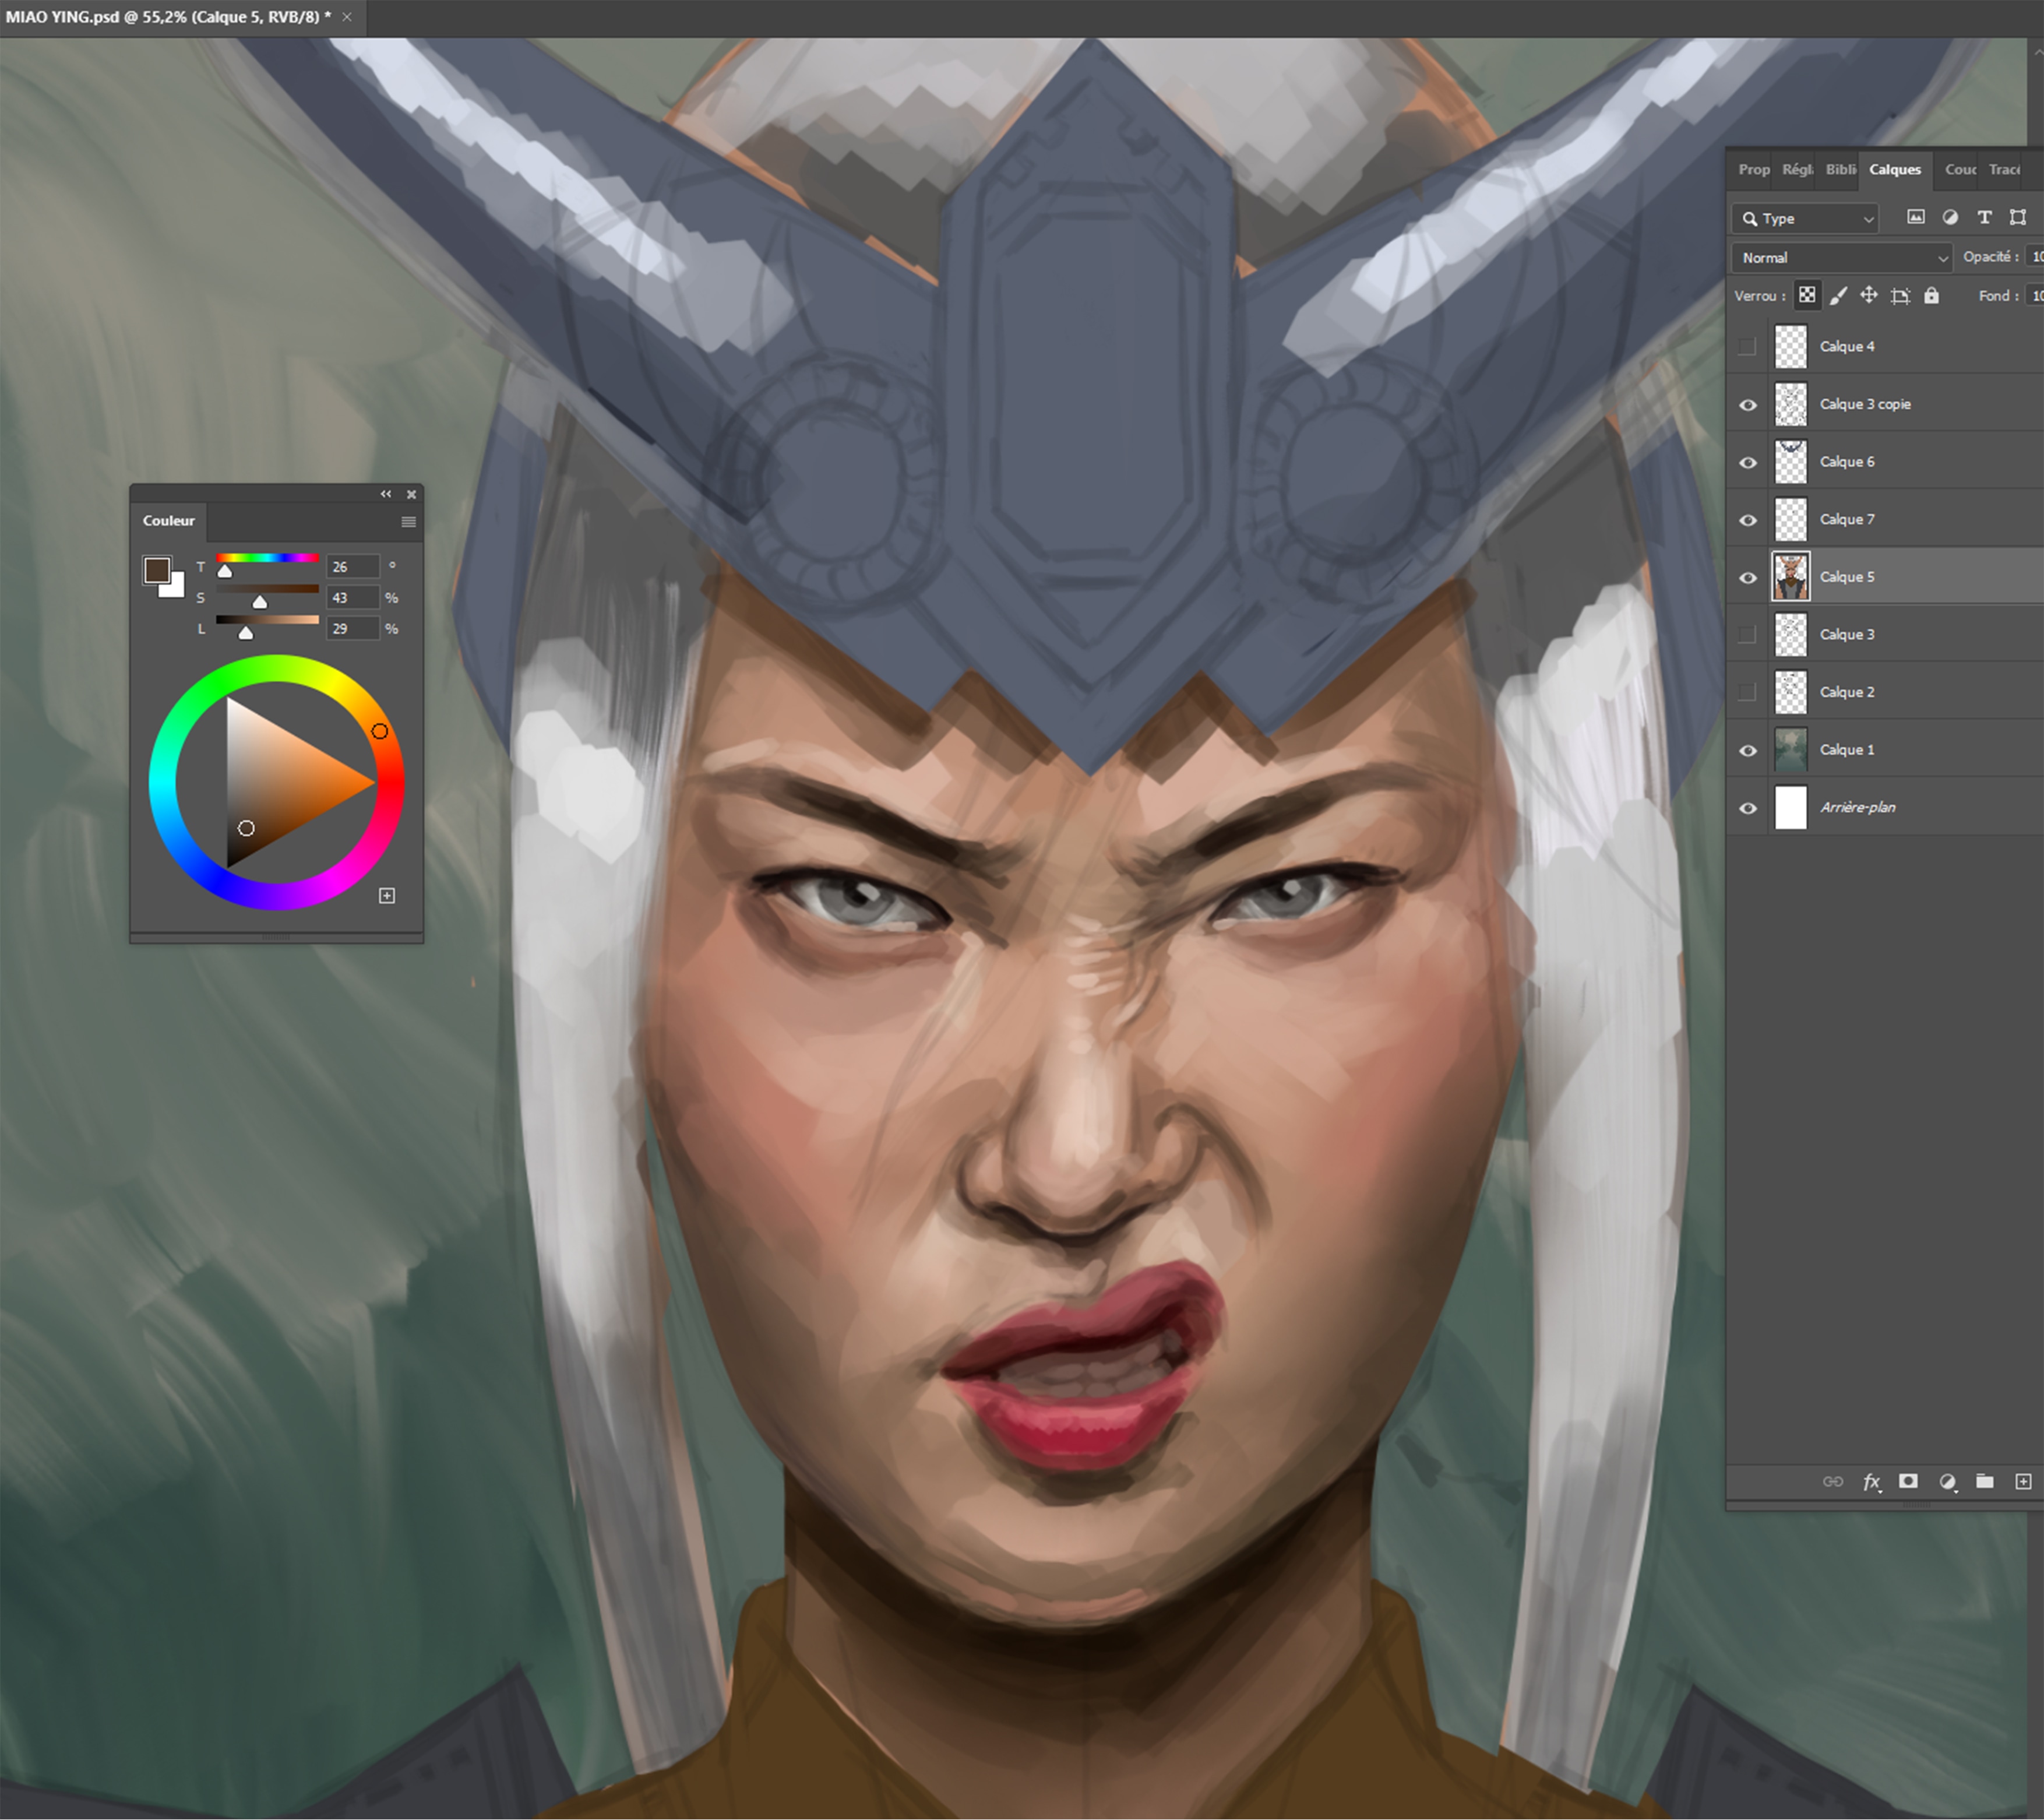Click the Calque 5 layer thumbnail

coord(1790,576)
